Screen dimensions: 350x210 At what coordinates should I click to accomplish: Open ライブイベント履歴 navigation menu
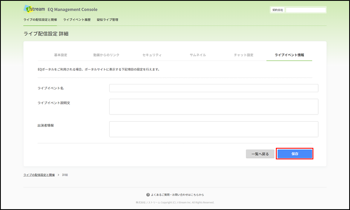pyautogui.click(x=77, y=20)
